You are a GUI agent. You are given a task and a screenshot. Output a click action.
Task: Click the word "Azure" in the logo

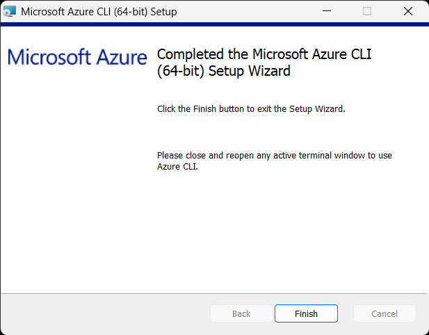tap(122, 57)
